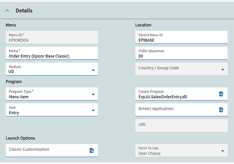Image resolution: width=234 pixels, height=164 pixels.
Task: Expand the Icon dropdown arrow
Action: pos(93,110)
